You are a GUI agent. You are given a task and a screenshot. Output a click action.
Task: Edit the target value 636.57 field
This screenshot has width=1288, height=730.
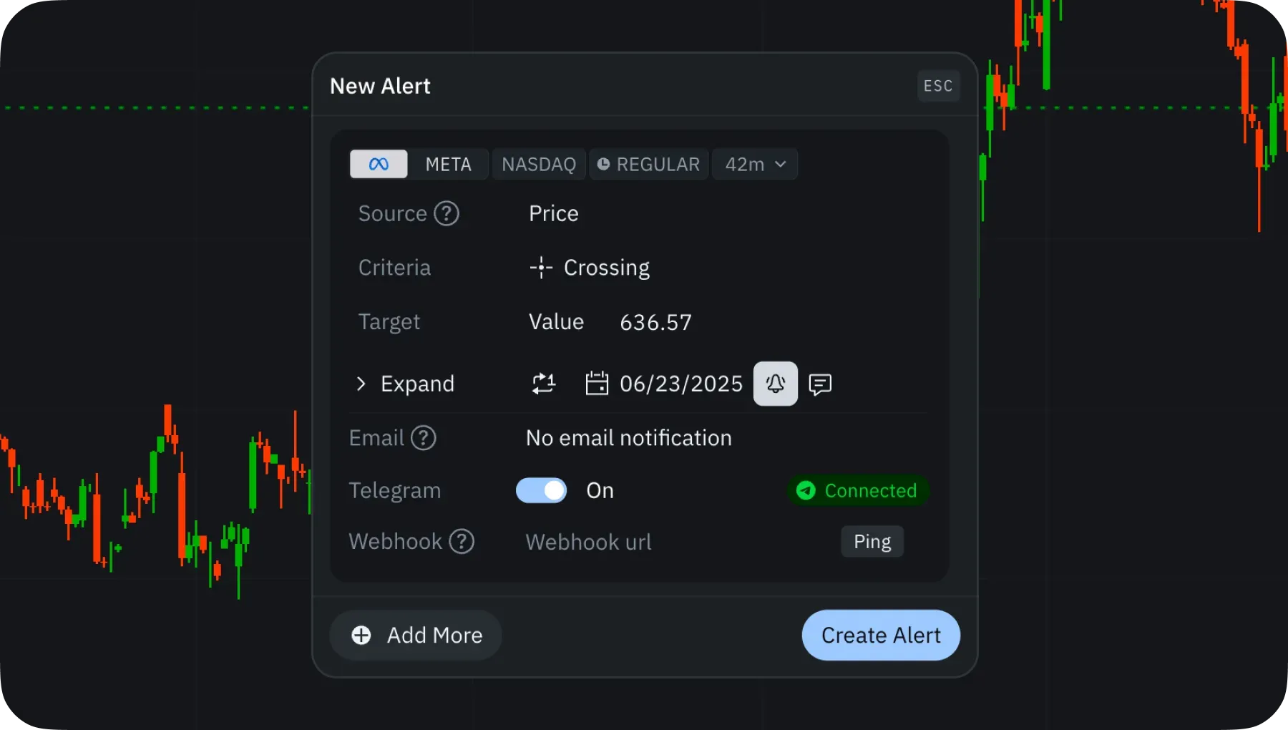point(655,322)
